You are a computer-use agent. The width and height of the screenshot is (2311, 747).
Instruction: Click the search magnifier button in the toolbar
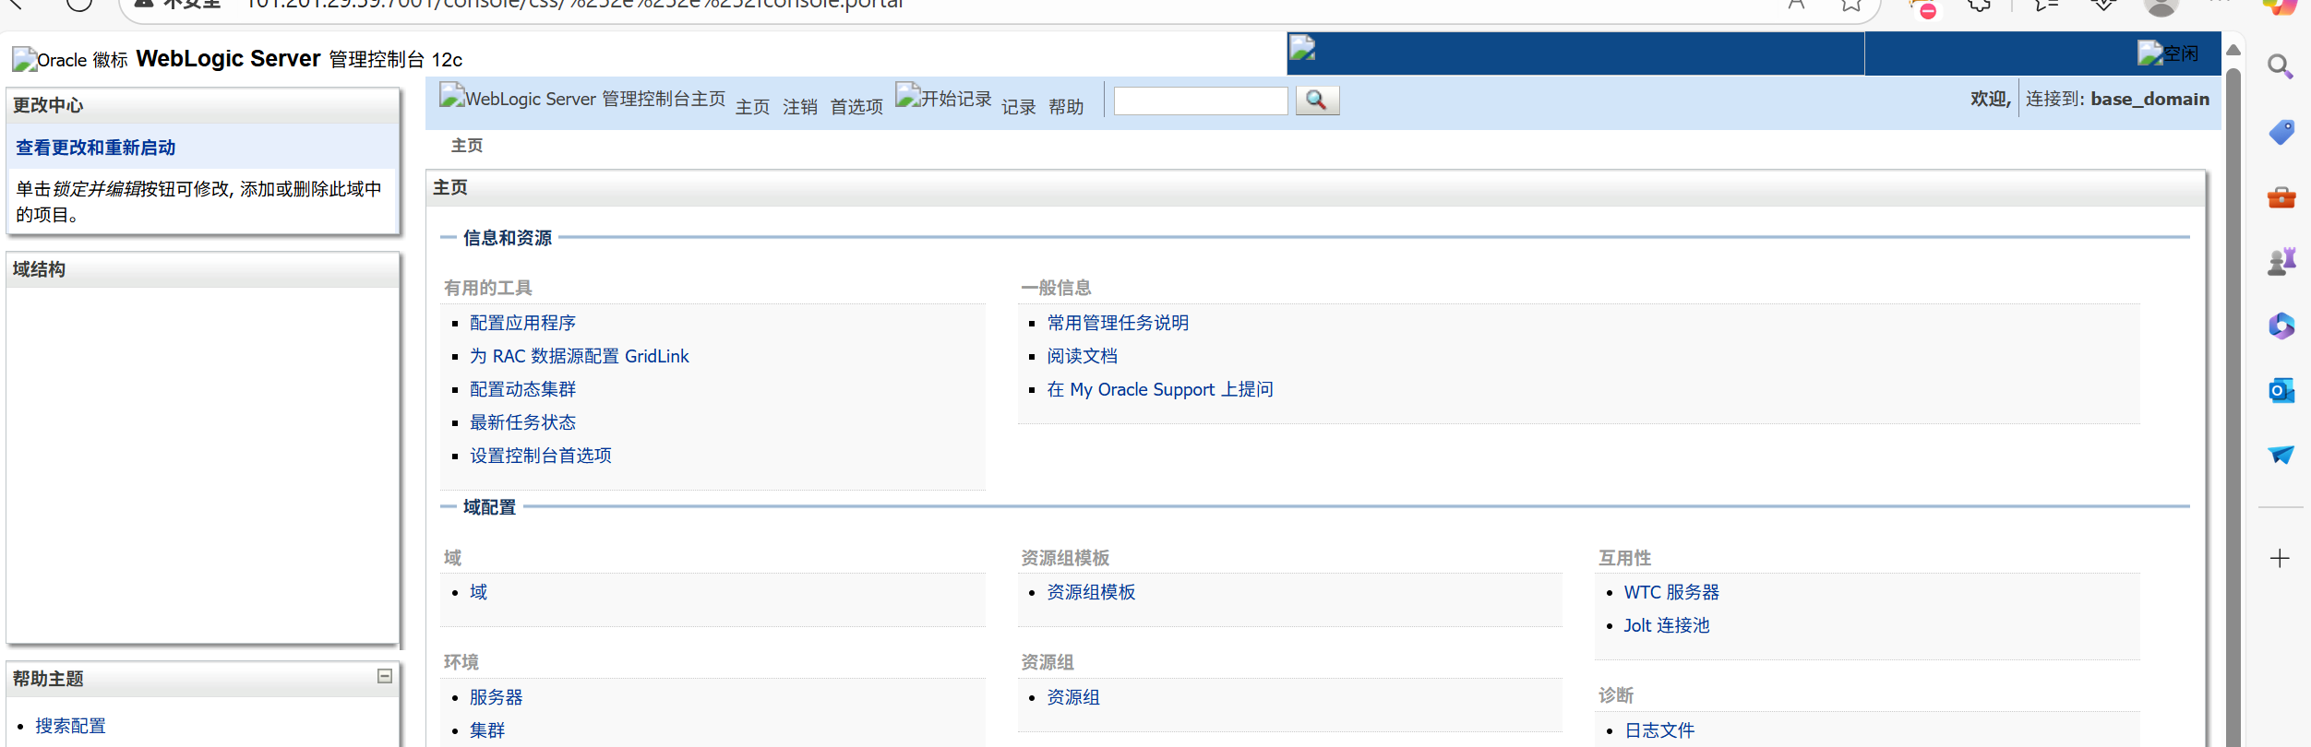pyautogui.click(x=1317, y=101)
